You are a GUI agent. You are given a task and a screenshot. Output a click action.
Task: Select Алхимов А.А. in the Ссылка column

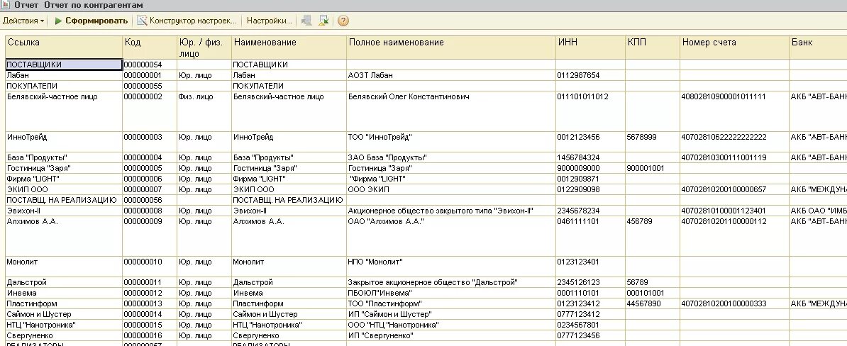[x=65, y=236]
